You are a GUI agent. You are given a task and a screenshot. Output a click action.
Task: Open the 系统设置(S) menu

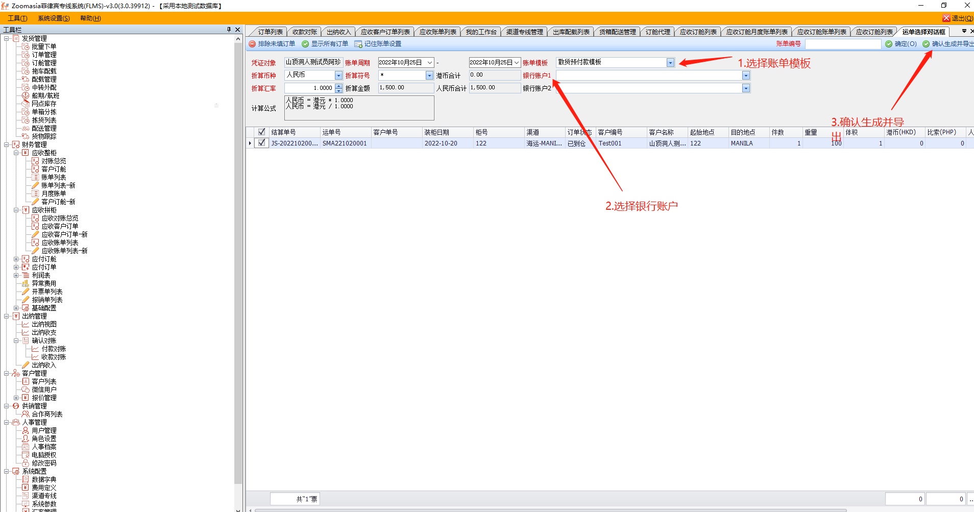[54, 18]
